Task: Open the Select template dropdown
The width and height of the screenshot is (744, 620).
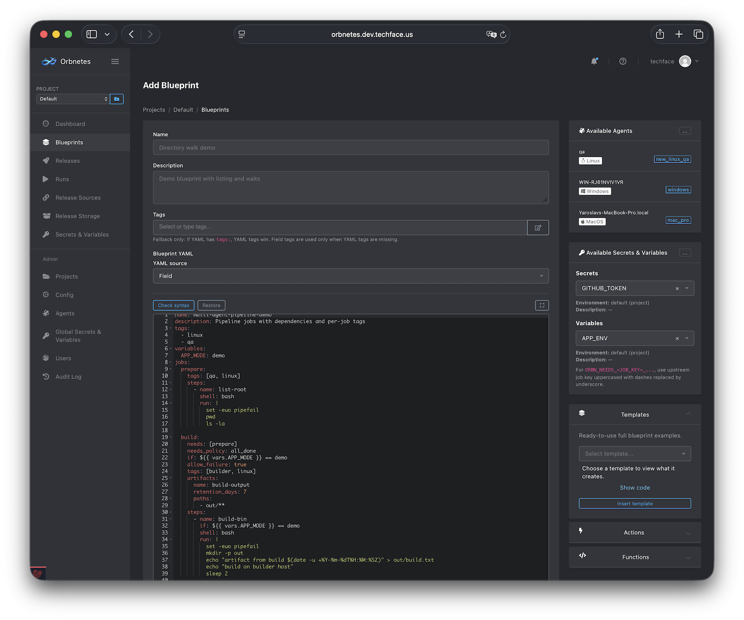Action: (x=634, y=453)
